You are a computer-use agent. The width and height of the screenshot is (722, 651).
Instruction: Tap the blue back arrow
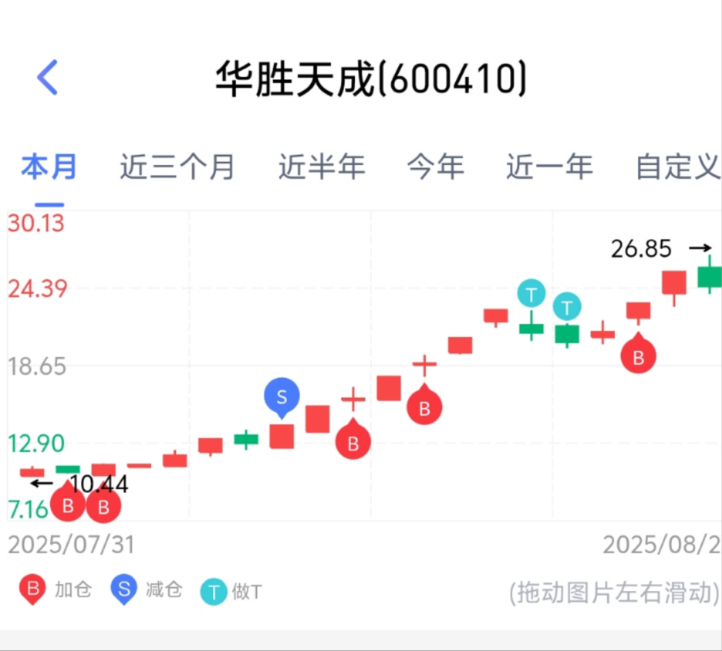tap(47, 77)
